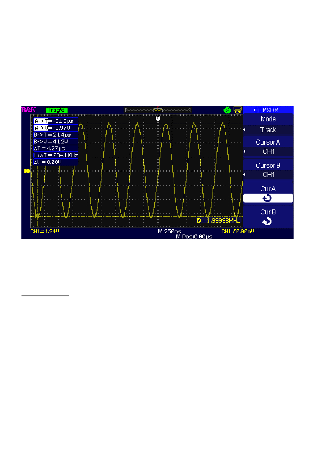This screenshot has width=313, height=470.
Task: Open the Cursor B CH1 source selector
Action: (x=268, y=175)
